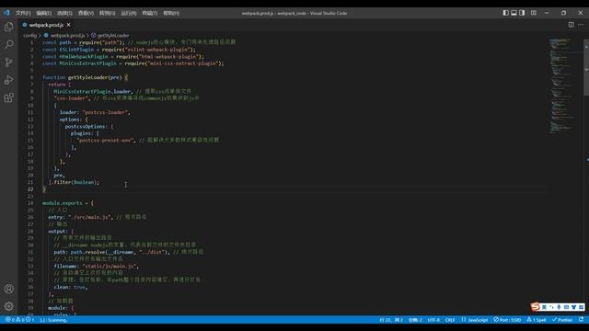The image size is (589, 331).
Task: Change the UTF-8 file encoding
Action: coord(433,320)
